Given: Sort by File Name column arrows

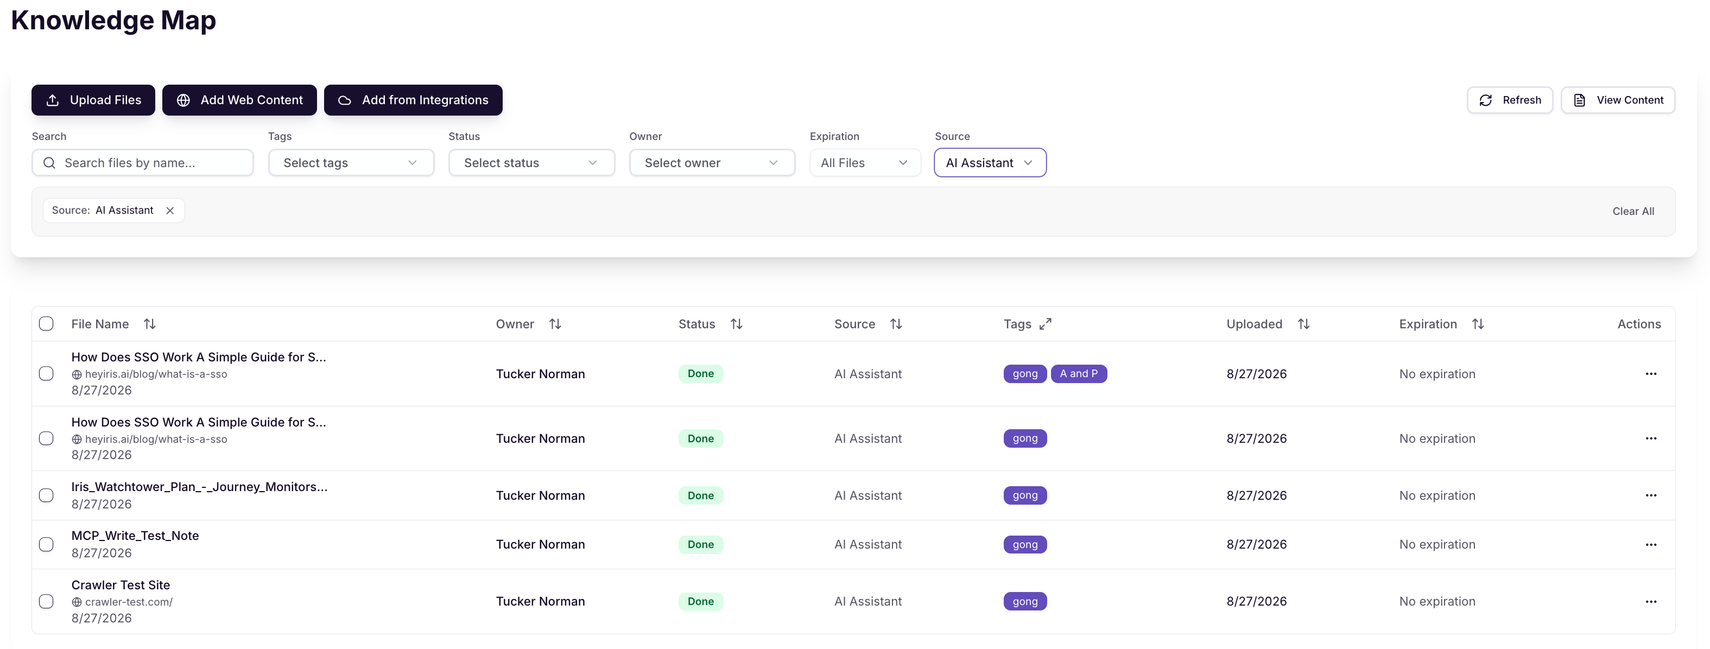Looking at the screenshot, I should click(150, 324).
